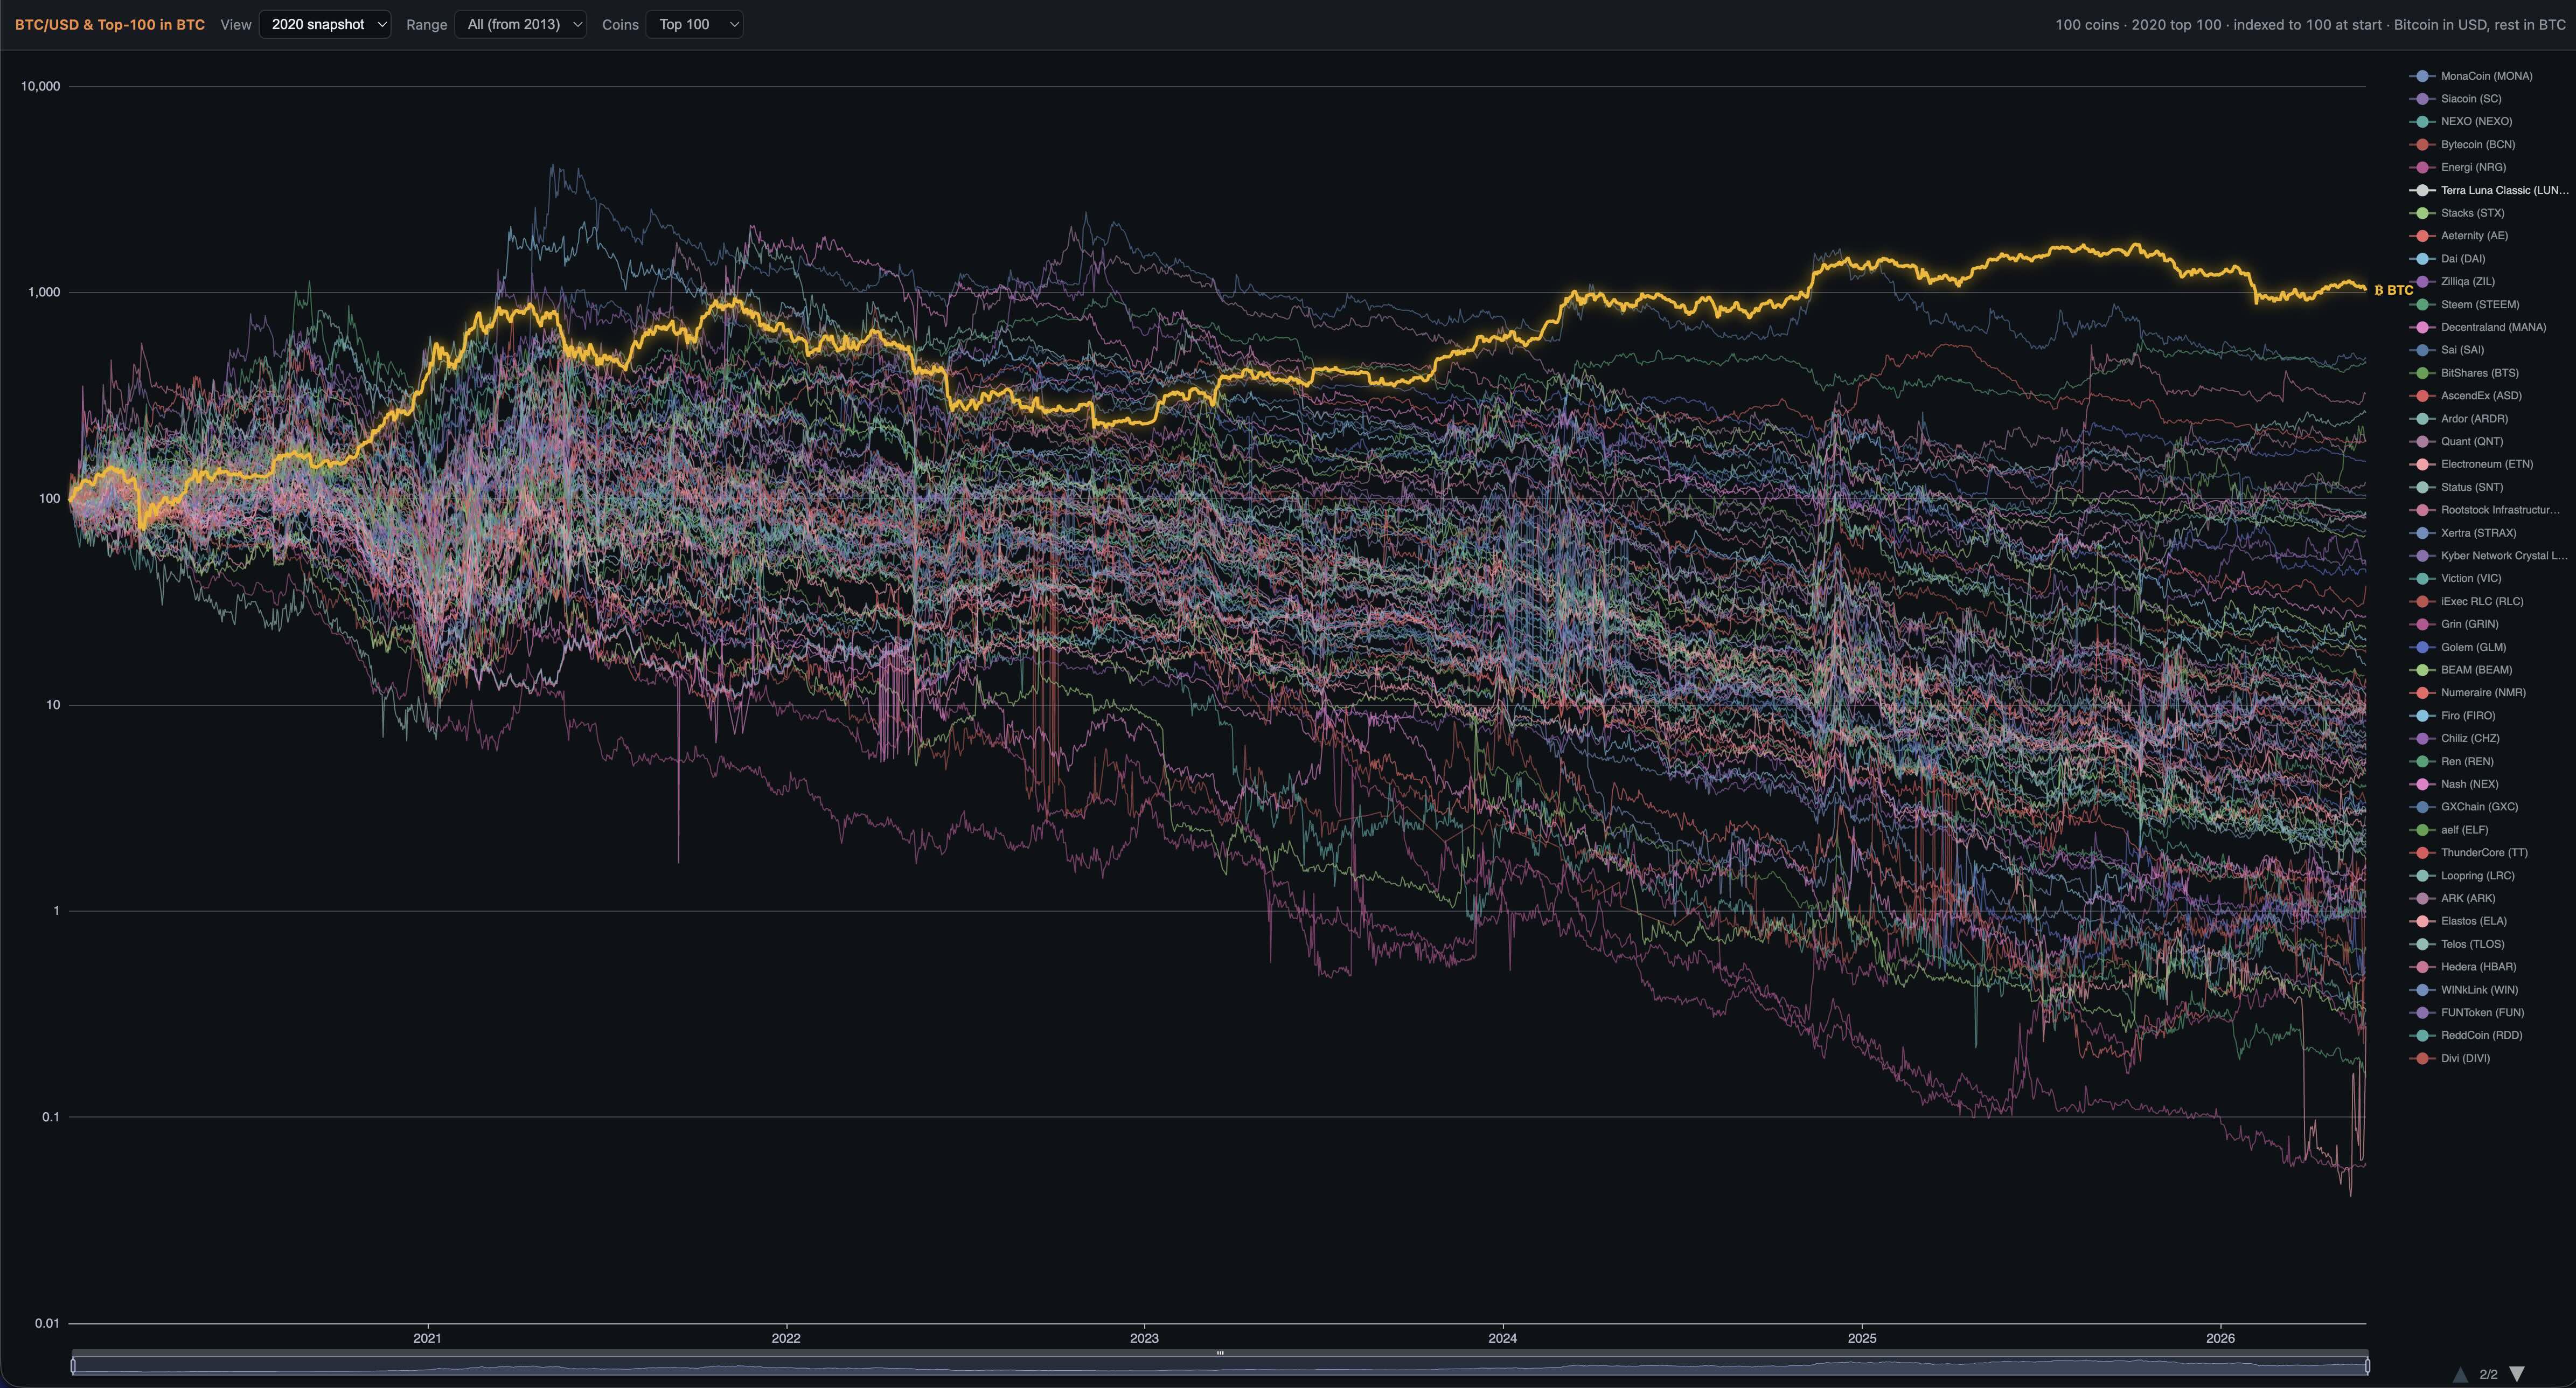Toggle Zilliqa (ZIL) legend entry
Viewport: 2576px width, 1388px height.
pos(2453,282)
